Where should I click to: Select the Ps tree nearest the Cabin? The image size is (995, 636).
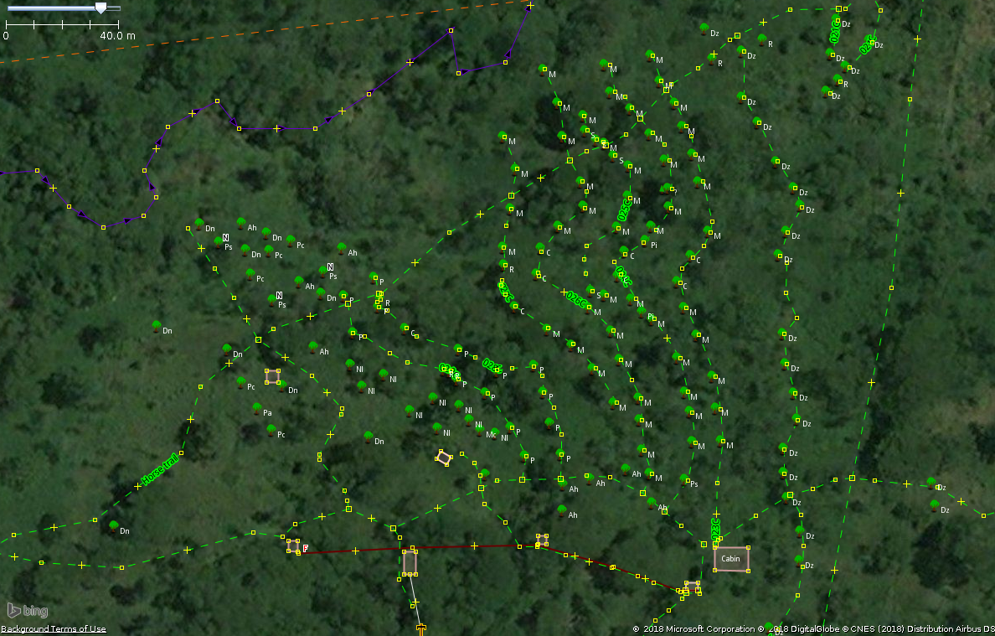(x=685, y=479)
